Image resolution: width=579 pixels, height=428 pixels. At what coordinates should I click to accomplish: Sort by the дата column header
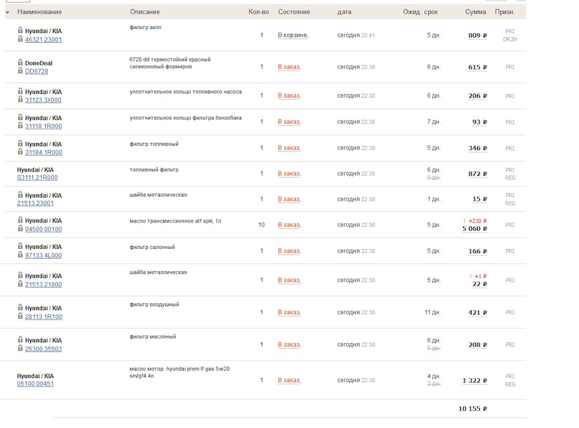click(344, 12)
